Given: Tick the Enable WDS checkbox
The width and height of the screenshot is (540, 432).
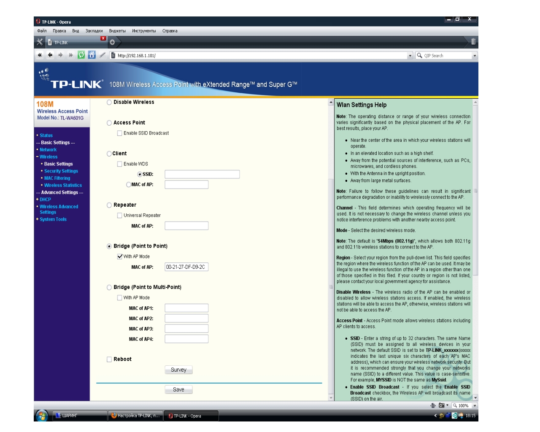Looking at the screenshot, I should click(119, 164).
